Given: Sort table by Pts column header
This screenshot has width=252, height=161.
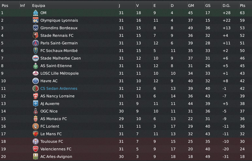Looking at the screenshot, I should click(x=243, y=6).
